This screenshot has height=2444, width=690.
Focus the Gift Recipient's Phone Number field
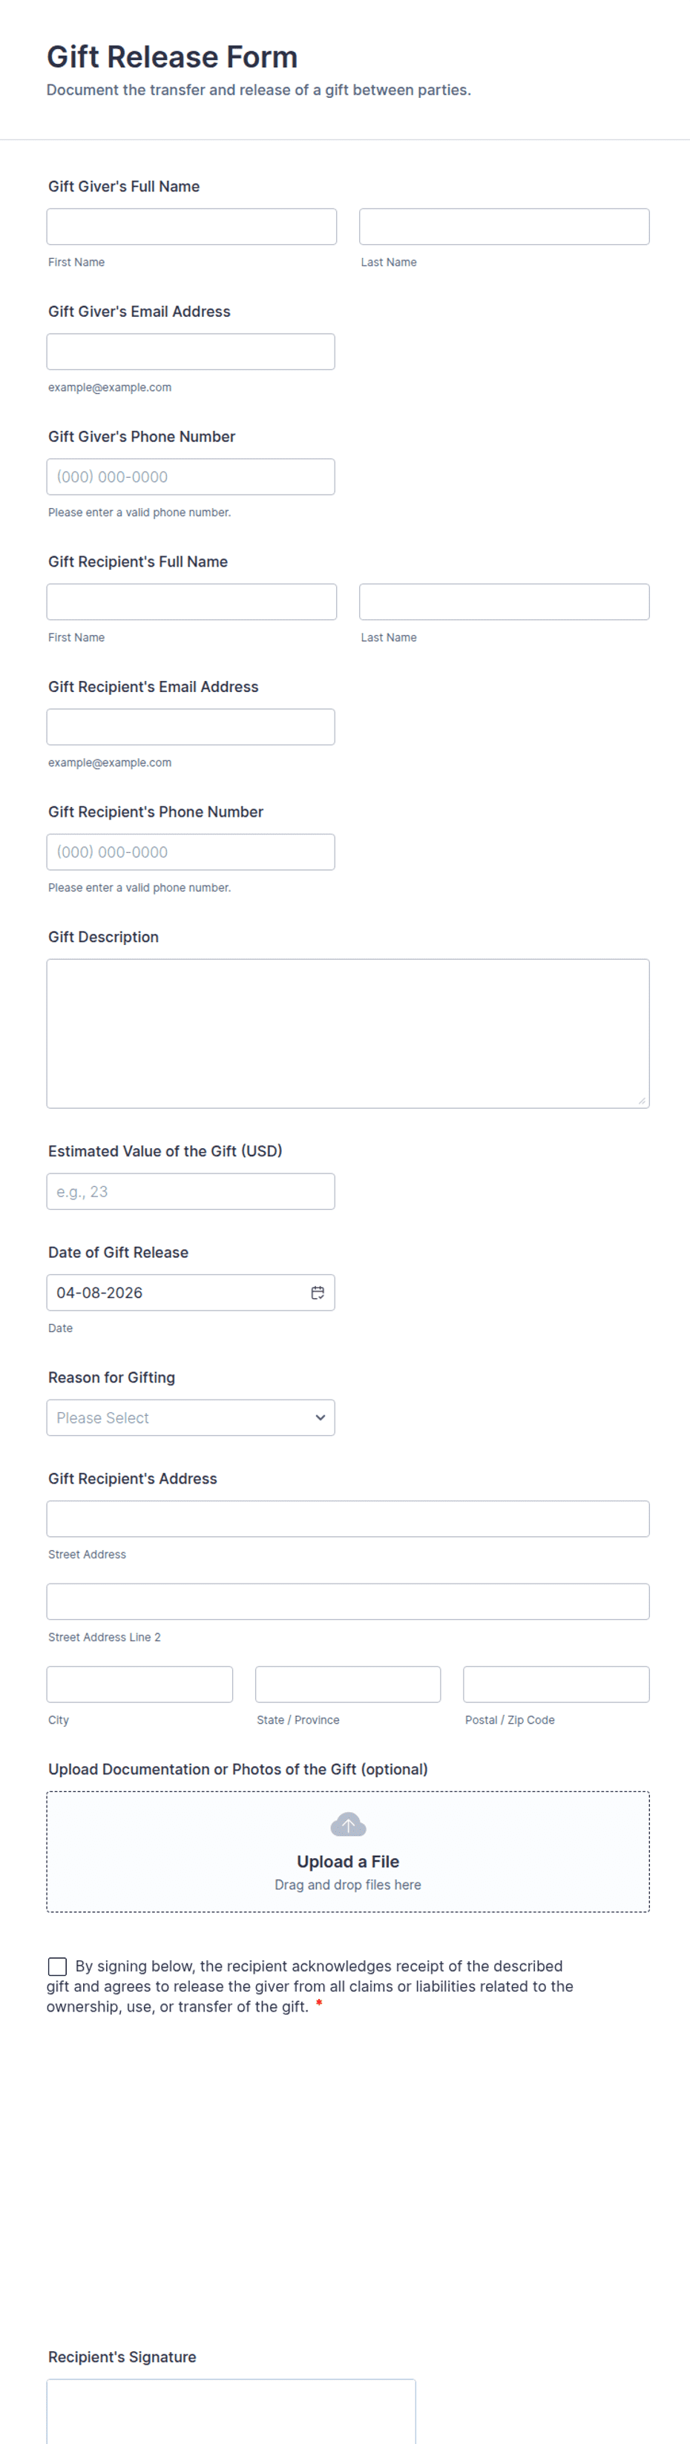[190, 852]
